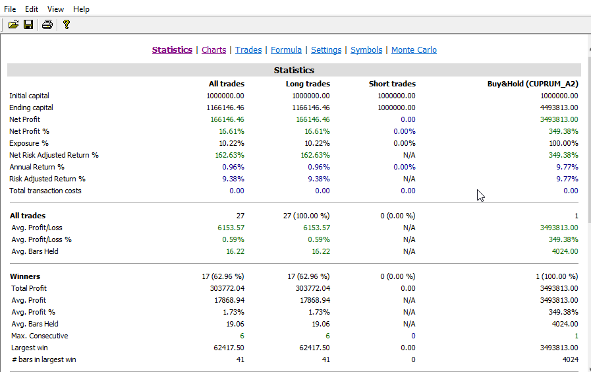Click the Total Profit row label
Screen dimensions: 591x372
[x=29, y=288]
